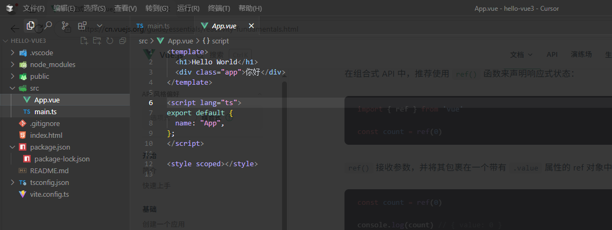
Task: Open package-lock.json in the explorer
Action: 65,159
